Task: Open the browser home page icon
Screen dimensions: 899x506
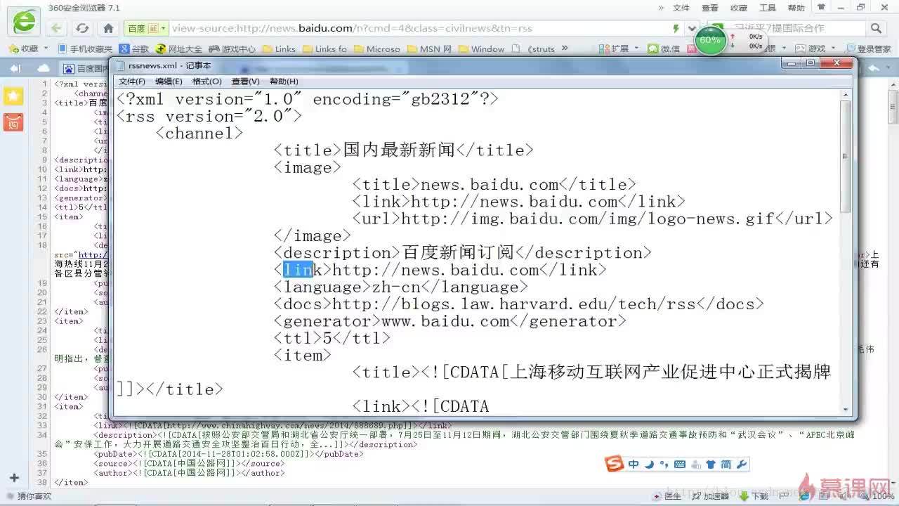Action: click(108, 28)
